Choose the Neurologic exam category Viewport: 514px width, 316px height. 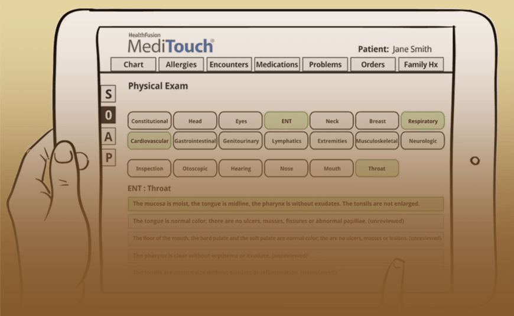point(423,141)
